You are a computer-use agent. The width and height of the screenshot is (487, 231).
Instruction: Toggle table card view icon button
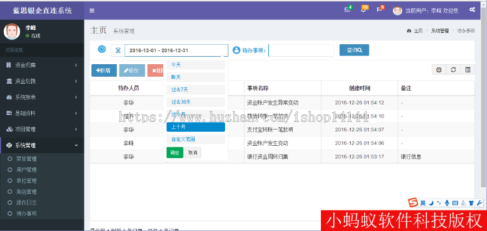[x=468, y=70]
